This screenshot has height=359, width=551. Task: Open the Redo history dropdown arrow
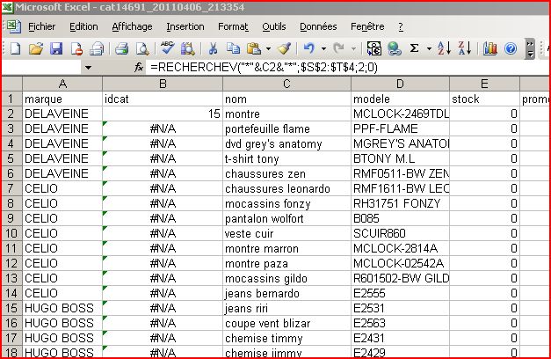coord(354,48)
